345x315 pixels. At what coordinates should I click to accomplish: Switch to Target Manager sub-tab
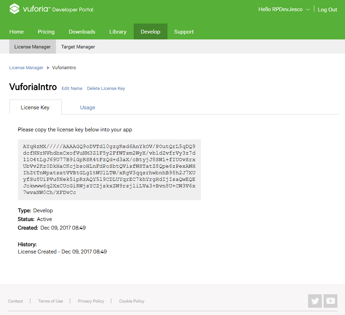[x=78, y=47]
